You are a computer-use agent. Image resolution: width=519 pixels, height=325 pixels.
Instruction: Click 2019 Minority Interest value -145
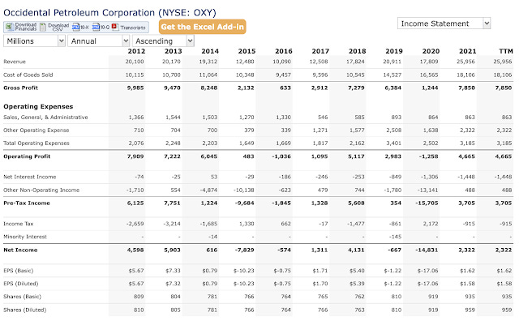[395, 237]
